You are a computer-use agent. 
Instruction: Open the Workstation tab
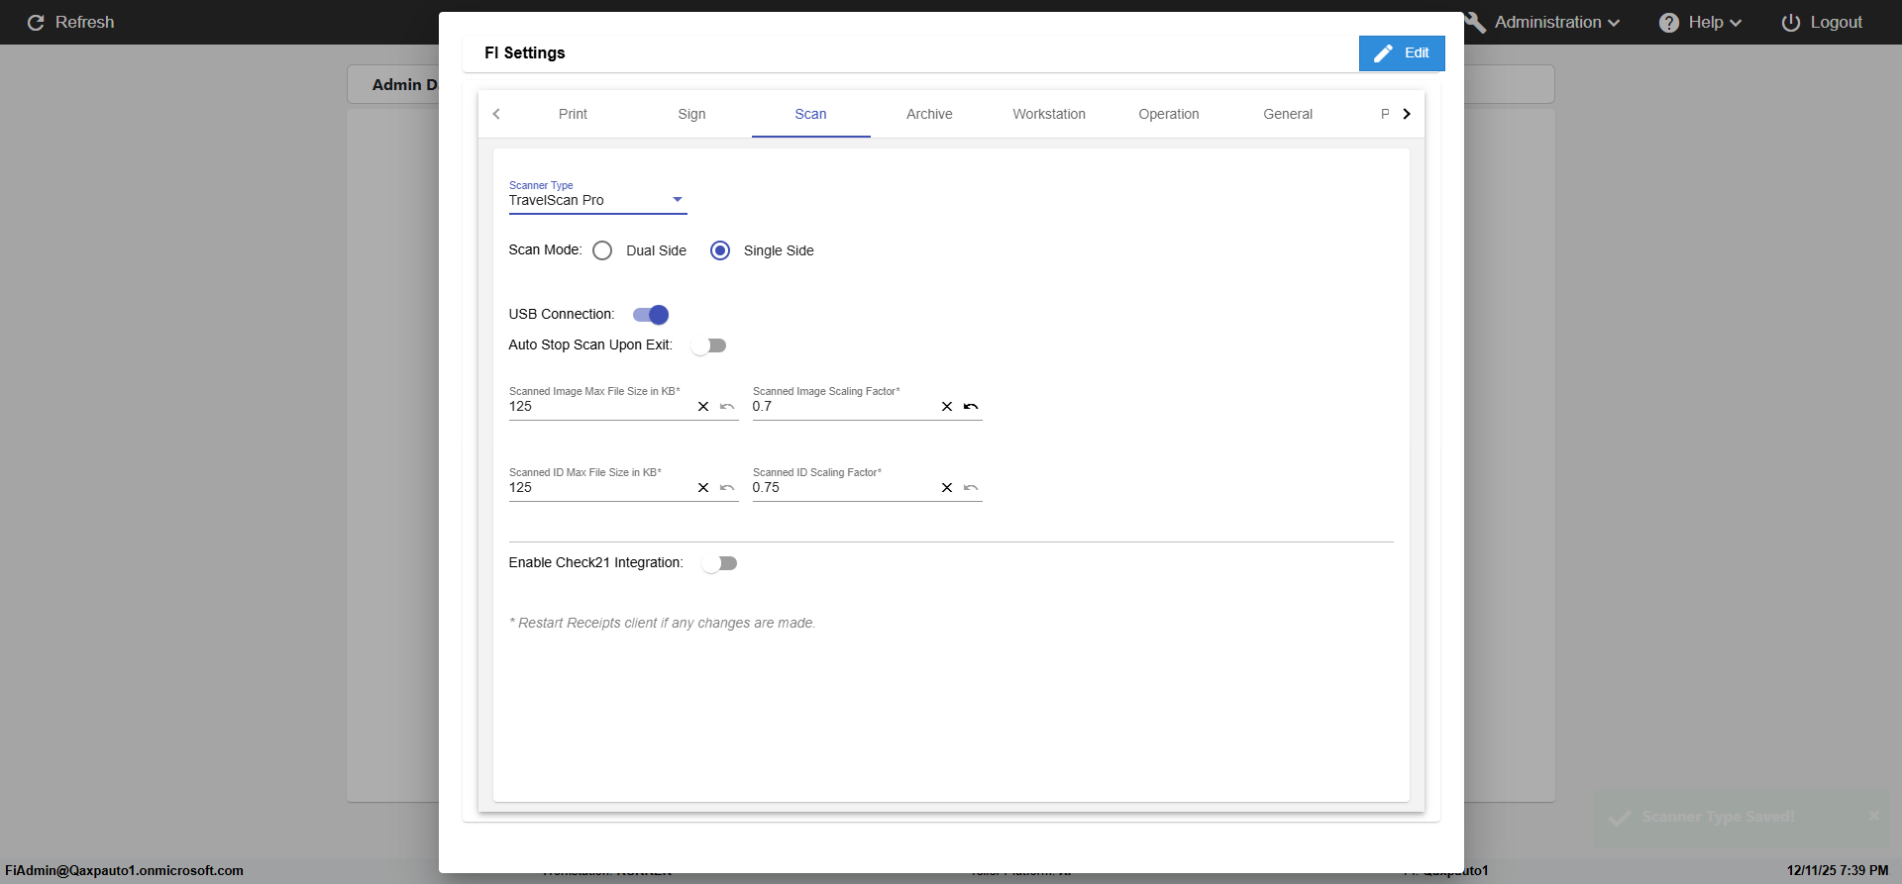tap(1049, 115)
